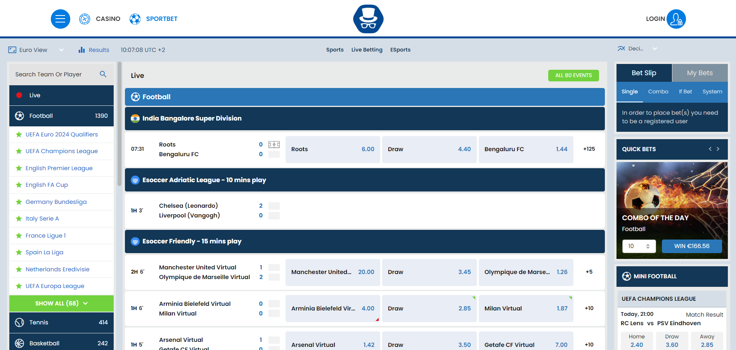Click the Football sidebar ball icon
Image resolution: width=736 pixels, height=350 pixels.
tap(19, 116)
